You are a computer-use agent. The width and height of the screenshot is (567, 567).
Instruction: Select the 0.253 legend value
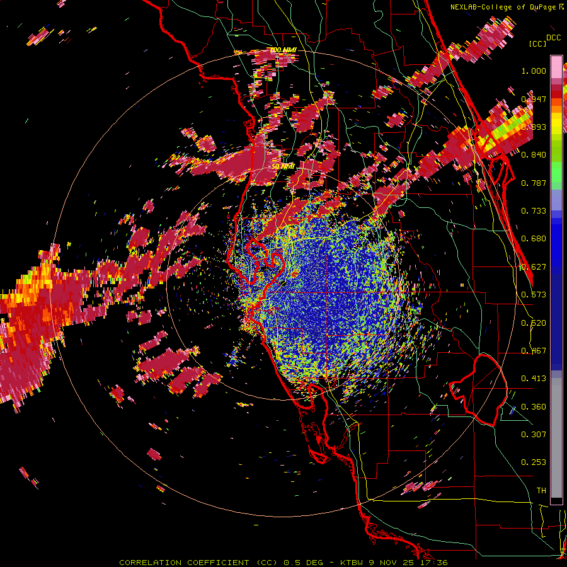pyautogui.click(x=534, y=462)
